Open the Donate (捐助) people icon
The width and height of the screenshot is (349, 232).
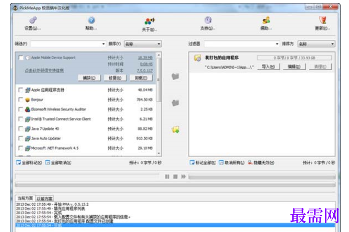click(266, 20)
